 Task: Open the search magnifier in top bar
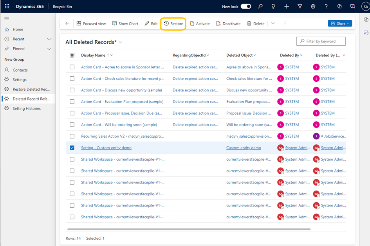[260, 6]
